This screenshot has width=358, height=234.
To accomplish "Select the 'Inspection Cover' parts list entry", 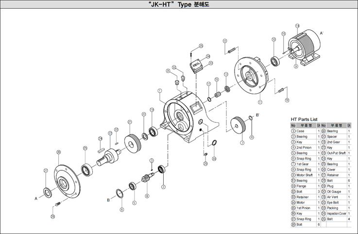I will (x=336, y=213).
